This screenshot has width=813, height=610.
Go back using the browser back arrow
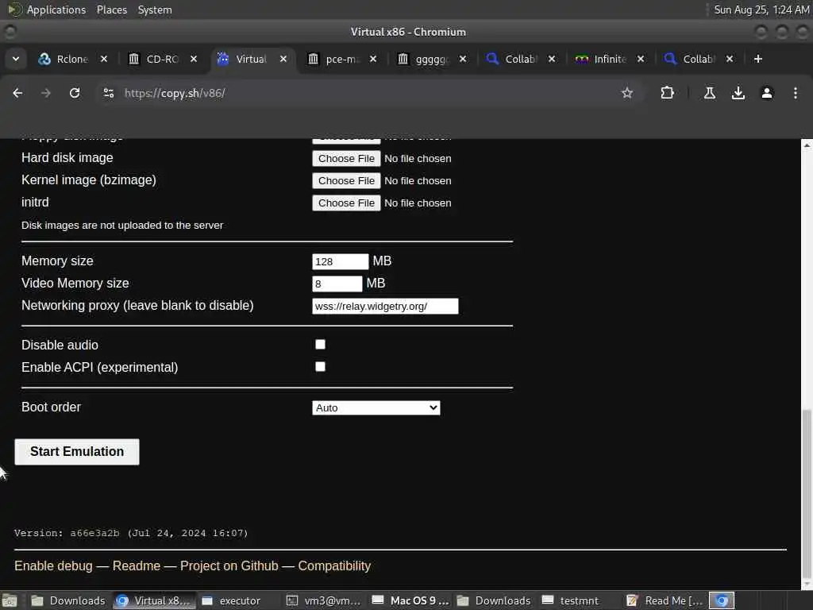click(x=17, y=93)
